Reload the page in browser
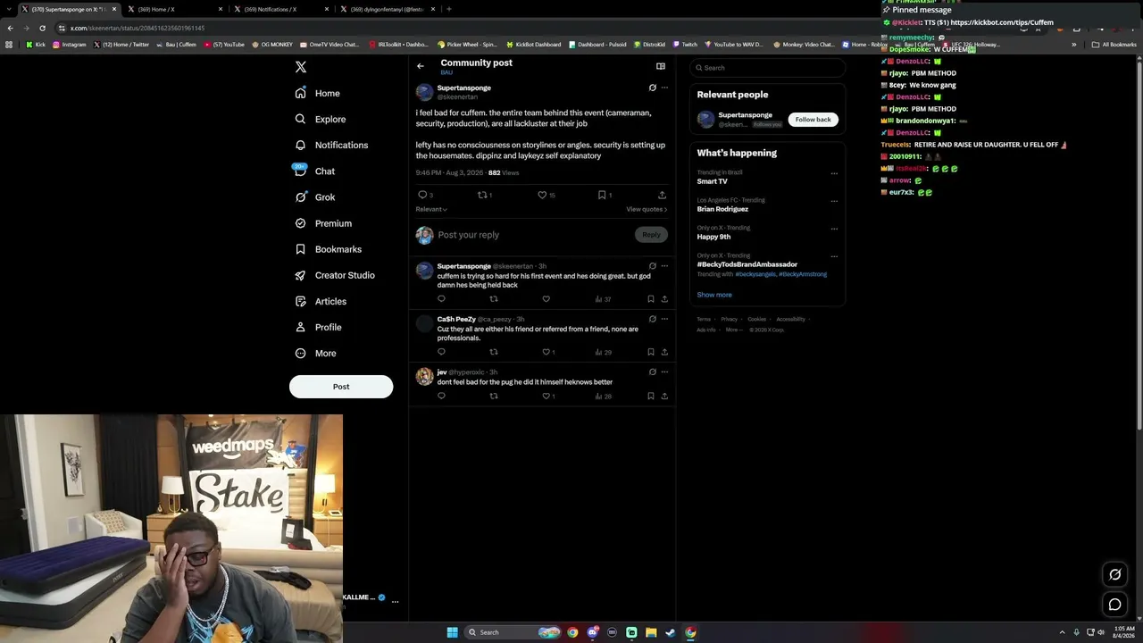The height and width of the screenshot is (643, 1143). pos(42,28)
